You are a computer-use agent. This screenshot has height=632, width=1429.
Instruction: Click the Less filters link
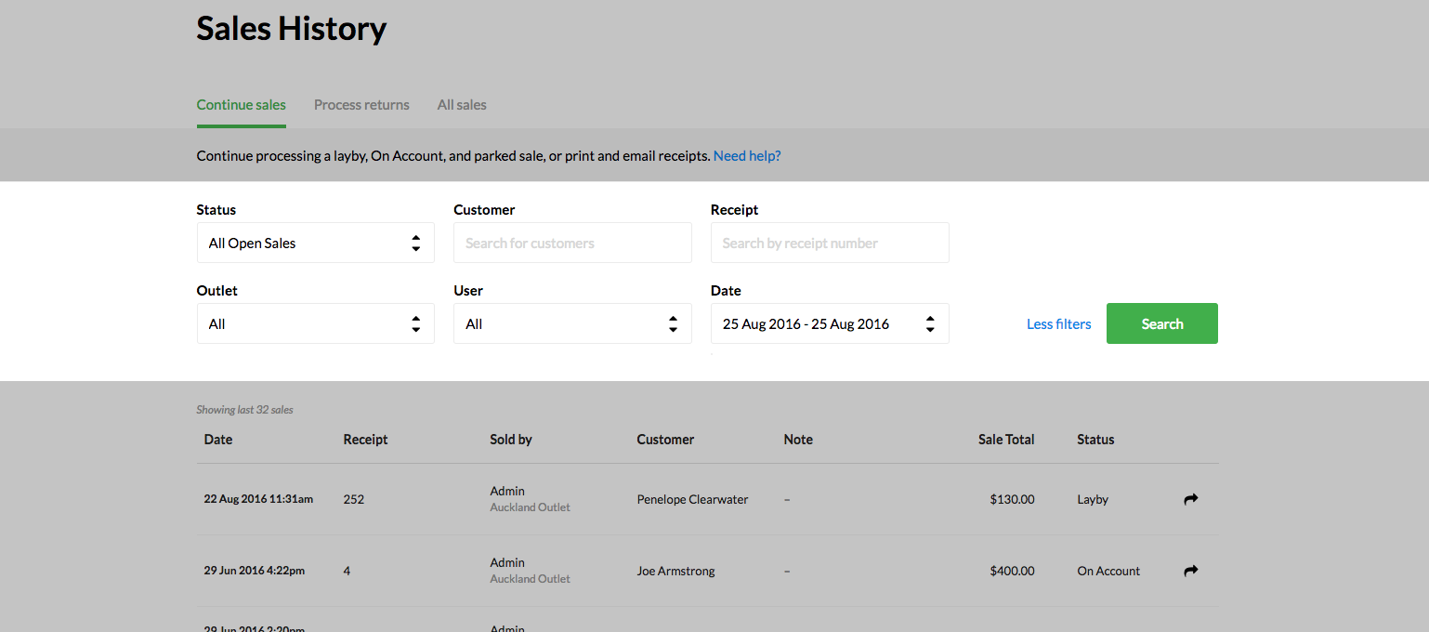(1058, 324)
